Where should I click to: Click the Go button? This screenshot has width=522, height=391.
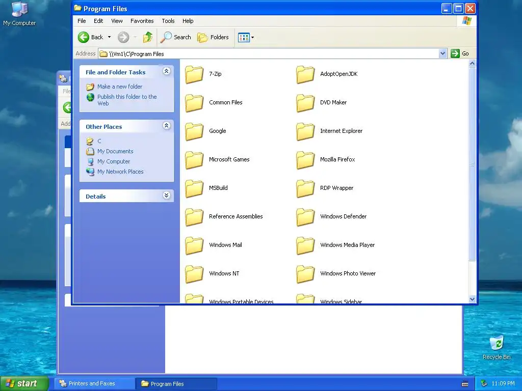pyautogui.click(x=460, y=53)
